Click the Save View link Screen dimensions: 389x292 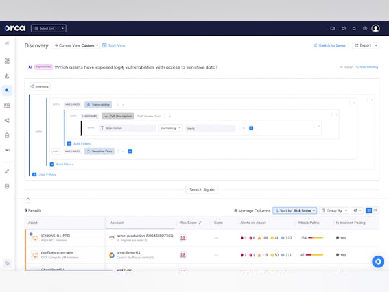point(114,45)
